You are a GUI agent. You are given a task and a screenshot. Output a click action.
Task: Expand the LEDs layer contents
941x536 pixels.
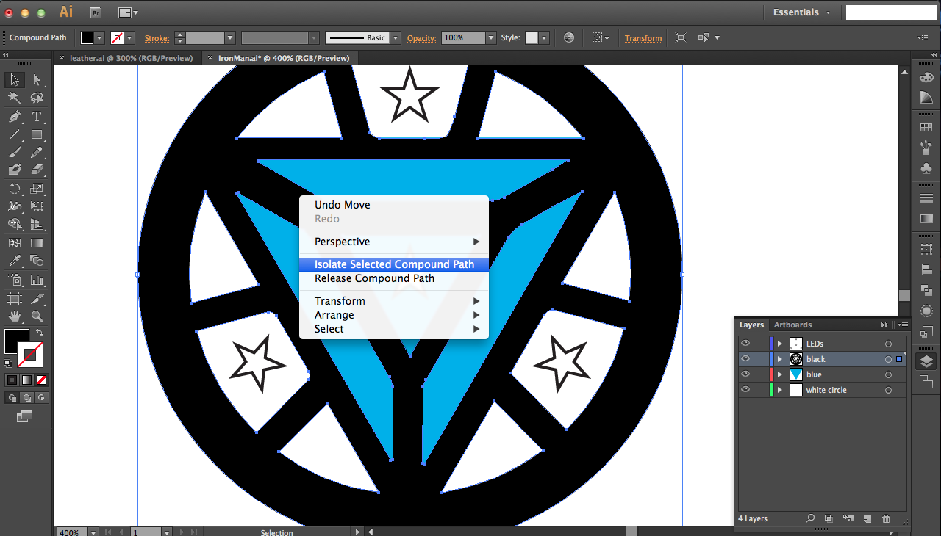coord(780,344)
